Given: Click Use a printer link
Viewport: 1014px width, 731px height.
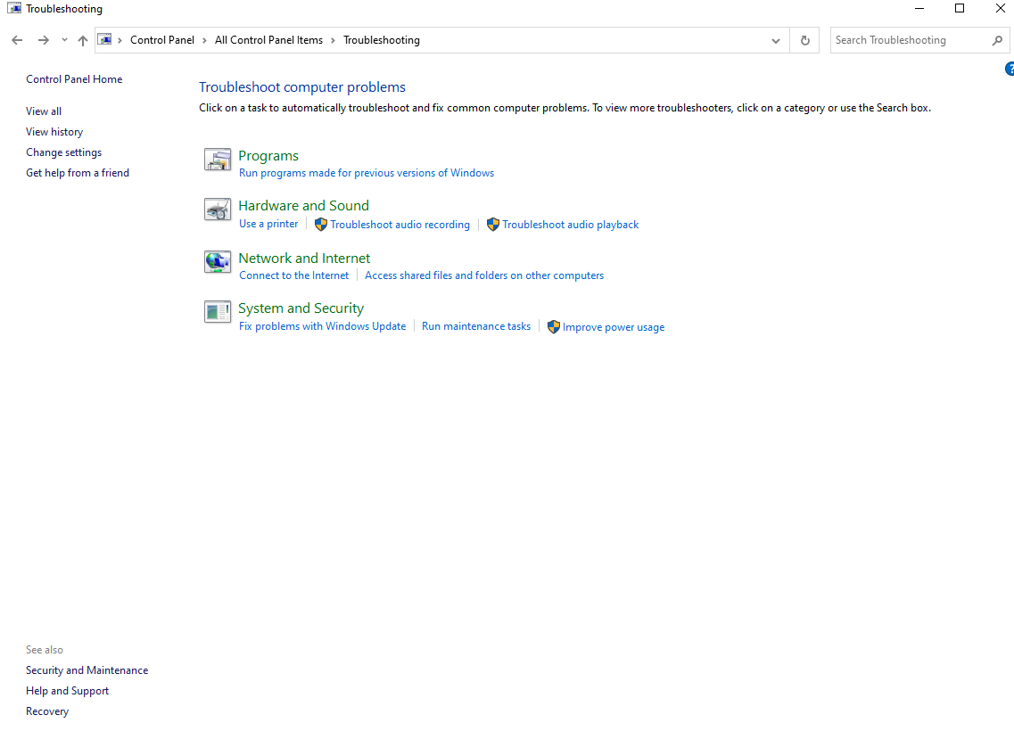Looking at the screenshot, I should coord(268,224).
